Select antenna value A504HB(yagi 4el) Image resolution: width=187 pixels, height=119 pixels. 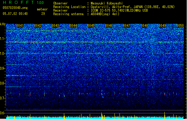click(x=105, y=14)
